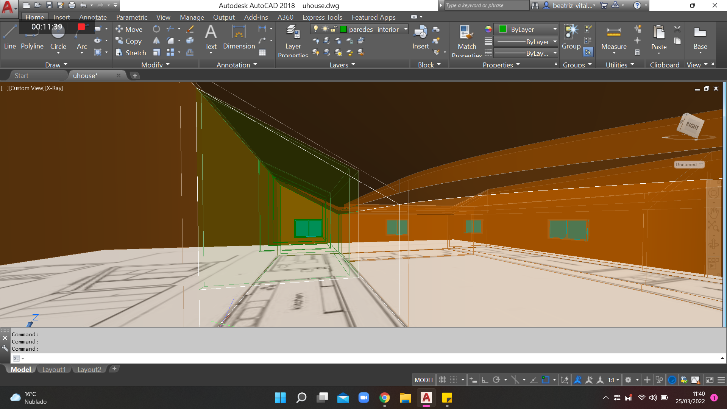This screenshot has height=409, width=727.
Task: Switch to the Annotate ribbon tab
Action: (x=93, y=17)
